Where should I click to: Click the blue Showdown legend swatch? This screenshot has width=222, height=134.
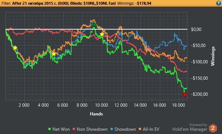[x=112, y=129]
